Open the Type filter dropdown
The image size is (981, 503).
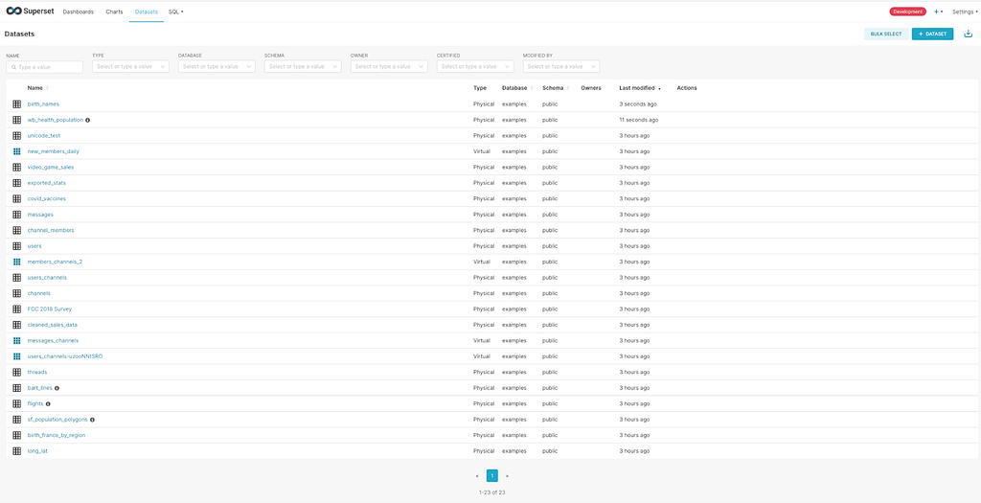(x=130, y=66)
